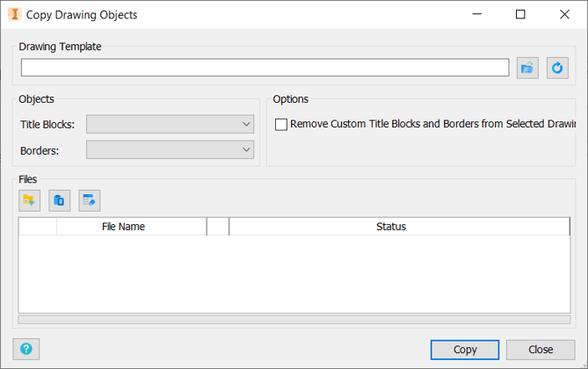Screen dimensions: 588x369
Task: Open help with the question mark icon
Action: pos(27,349)
